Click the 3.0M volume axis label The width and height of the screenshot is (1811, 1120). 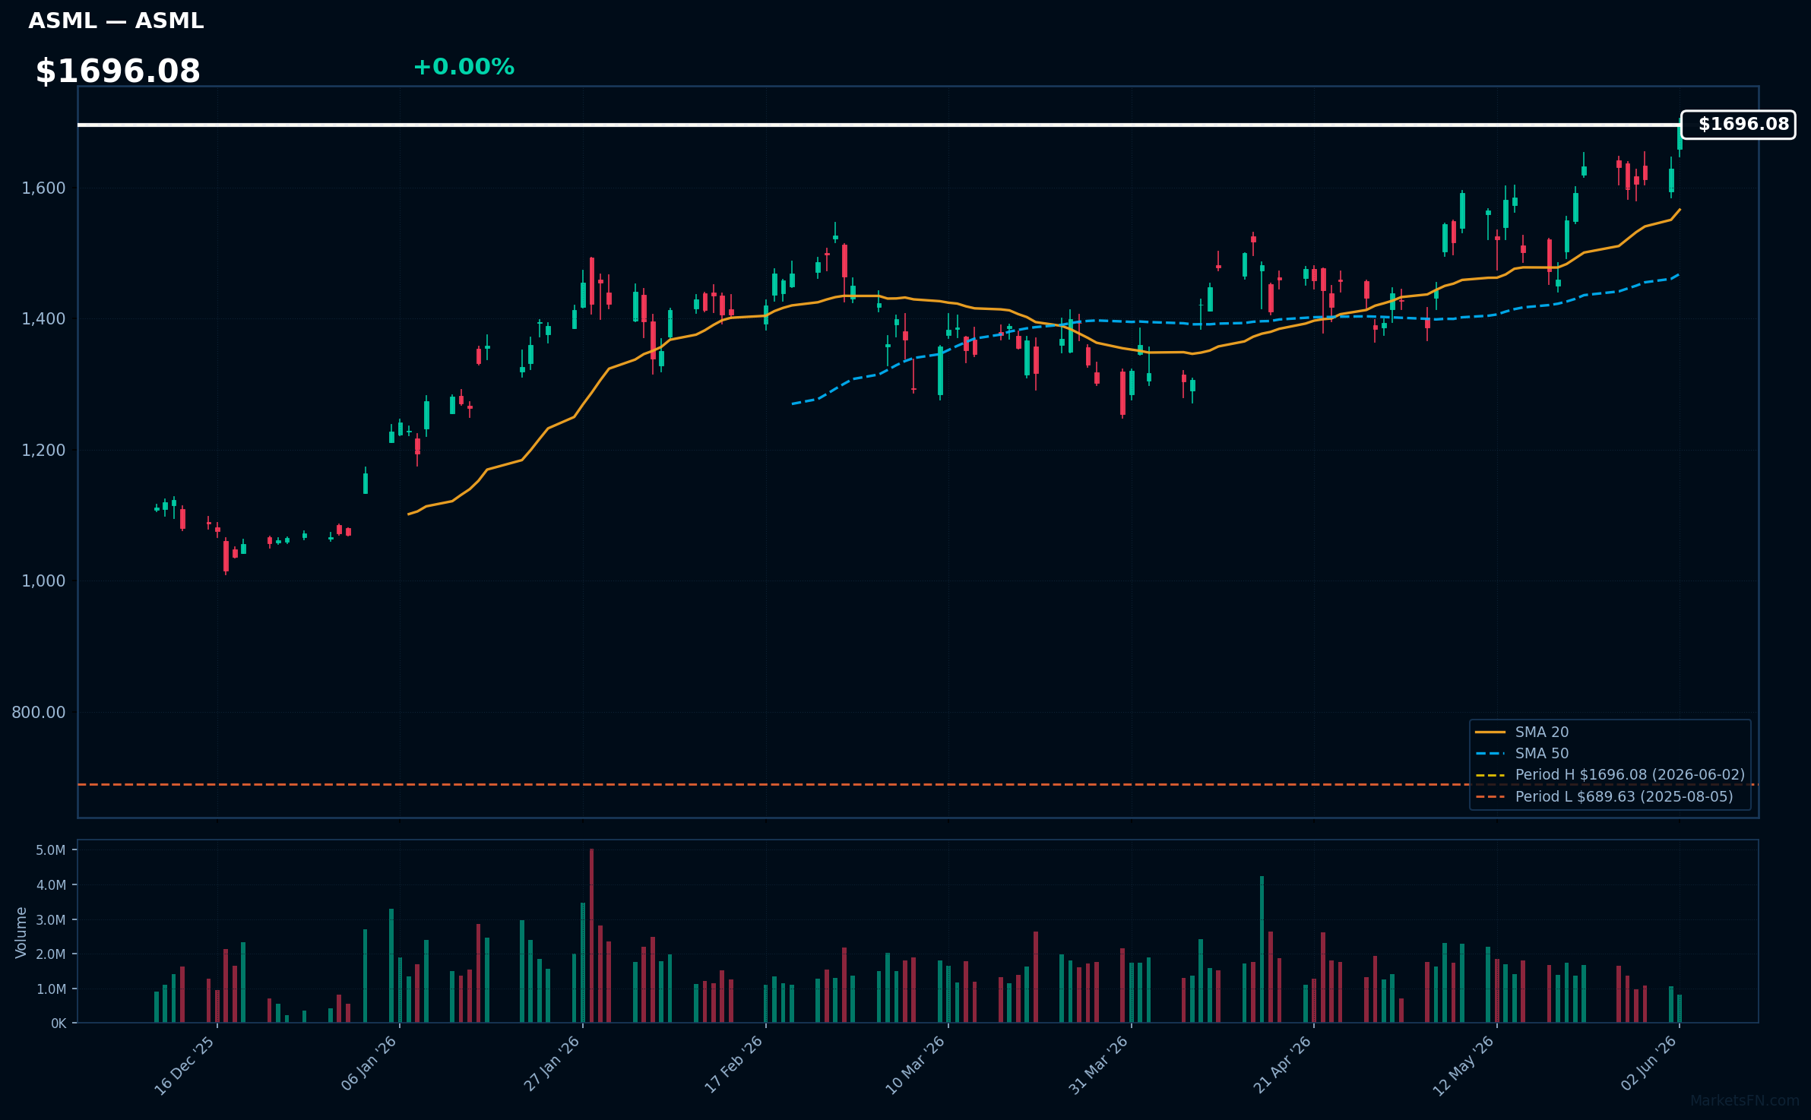(51, 920)
